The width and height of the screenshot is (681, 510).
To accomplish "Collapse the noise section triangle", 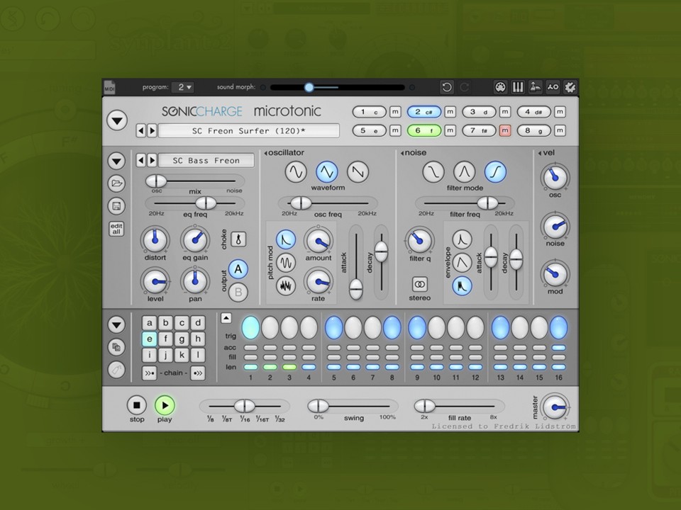I will (x=402, y=153).
